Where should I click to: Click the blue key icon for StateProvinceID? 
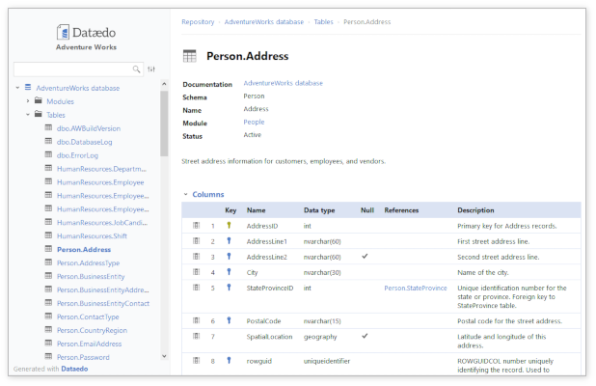[229, 288]
